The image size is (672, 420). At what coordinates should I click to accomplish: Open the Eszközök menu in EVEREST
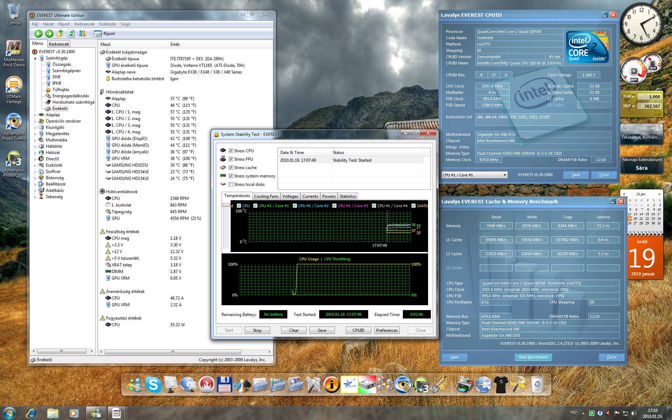tap(107, 24)
